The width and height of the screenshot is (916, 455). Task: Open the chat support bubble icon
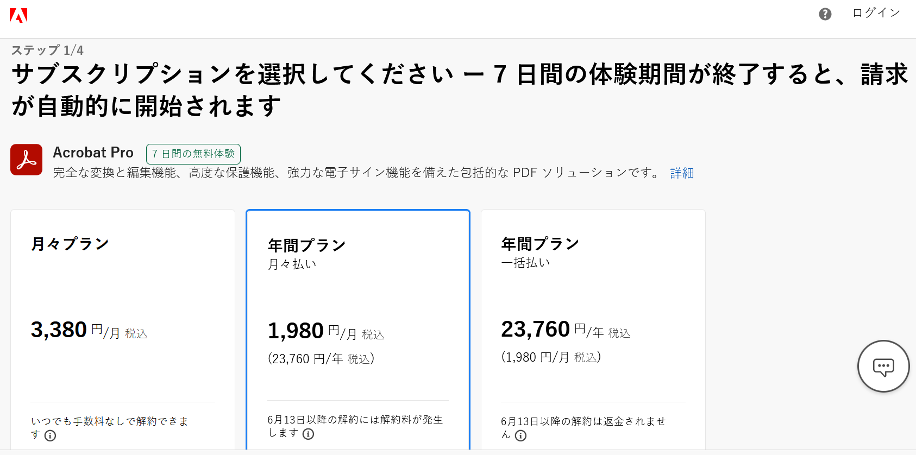[x=883, y=366]
